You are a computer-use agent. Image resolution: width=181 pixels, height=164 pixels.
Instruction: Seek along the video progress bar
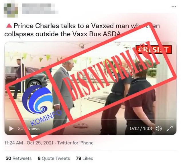[91, 120]
